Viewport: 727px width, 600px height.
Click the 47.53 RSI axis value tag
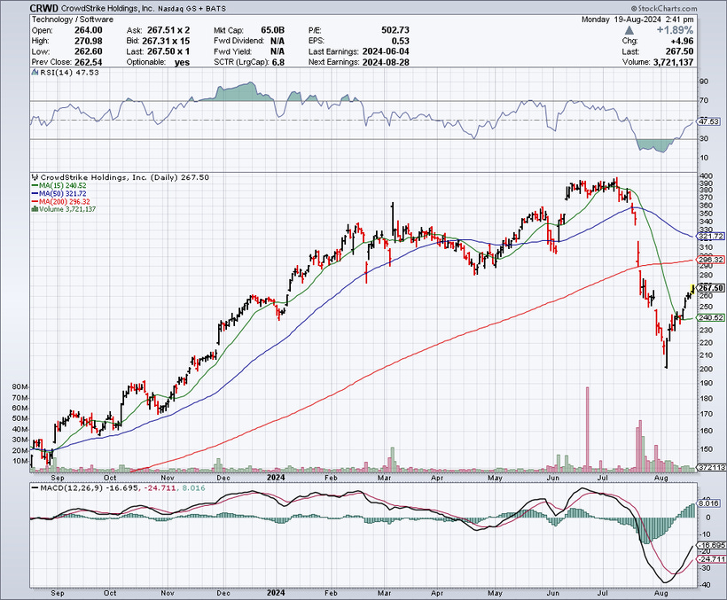pyautogui.click(x=709, y=121)
